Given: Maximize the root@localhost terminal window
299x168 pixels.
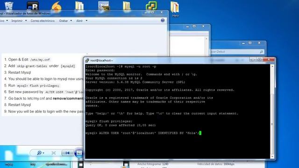Looking at the screenshot, I should (x=259, y=60).
